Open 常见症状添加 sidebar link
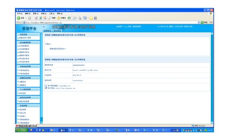The width and height of the screenshot is (231, 140). 24,58
